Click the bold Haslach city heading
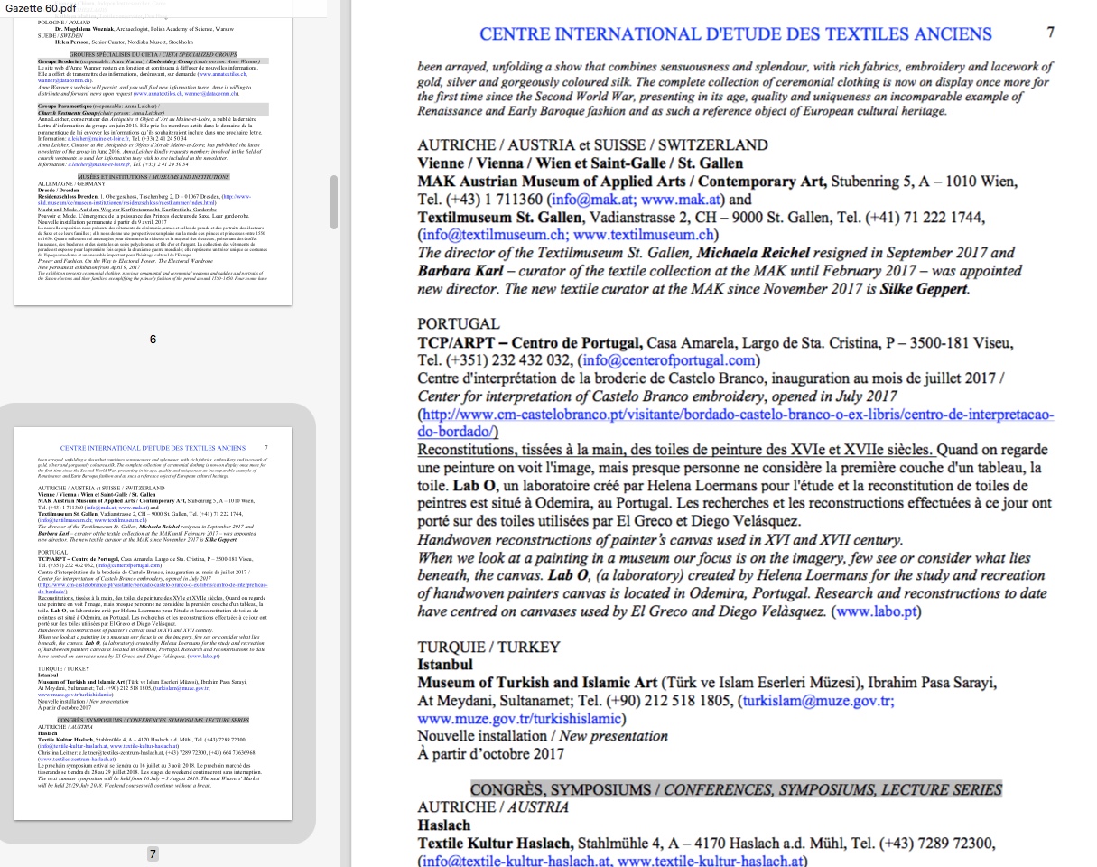 443,825
